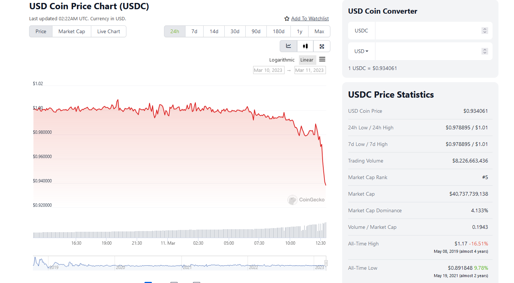Switch to the candlestick chart icon

tap(305, 46)
